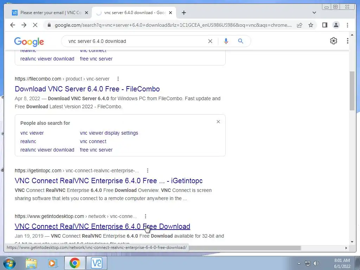Expand the tab search chevron

[x=314, y=13]
